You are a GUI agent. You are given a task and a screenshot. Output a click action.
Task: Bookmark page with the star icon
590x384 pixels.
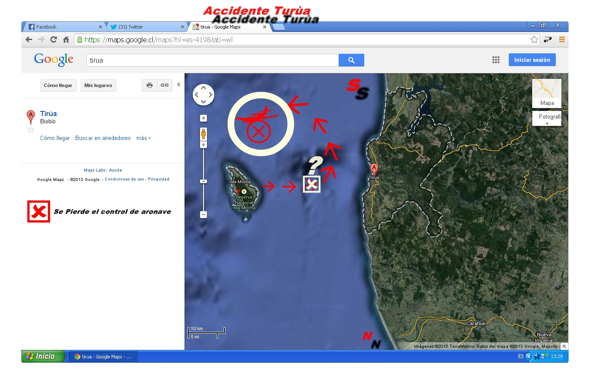(x=534, y=40)
